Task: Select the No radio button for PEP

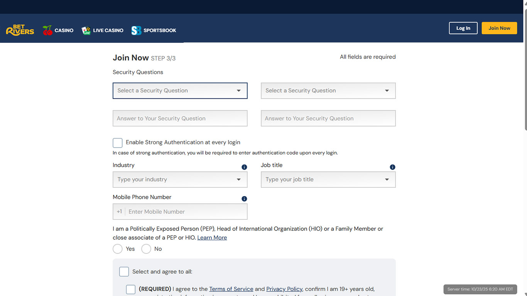Action: point(146,249)
